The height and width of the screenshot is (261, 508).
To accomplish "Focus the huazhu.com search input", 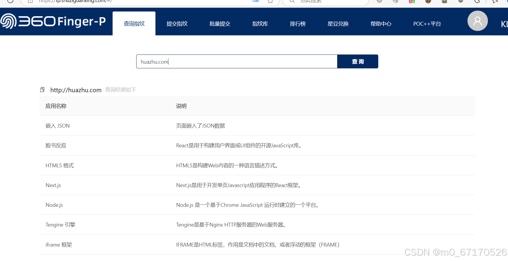I will 237,62.
